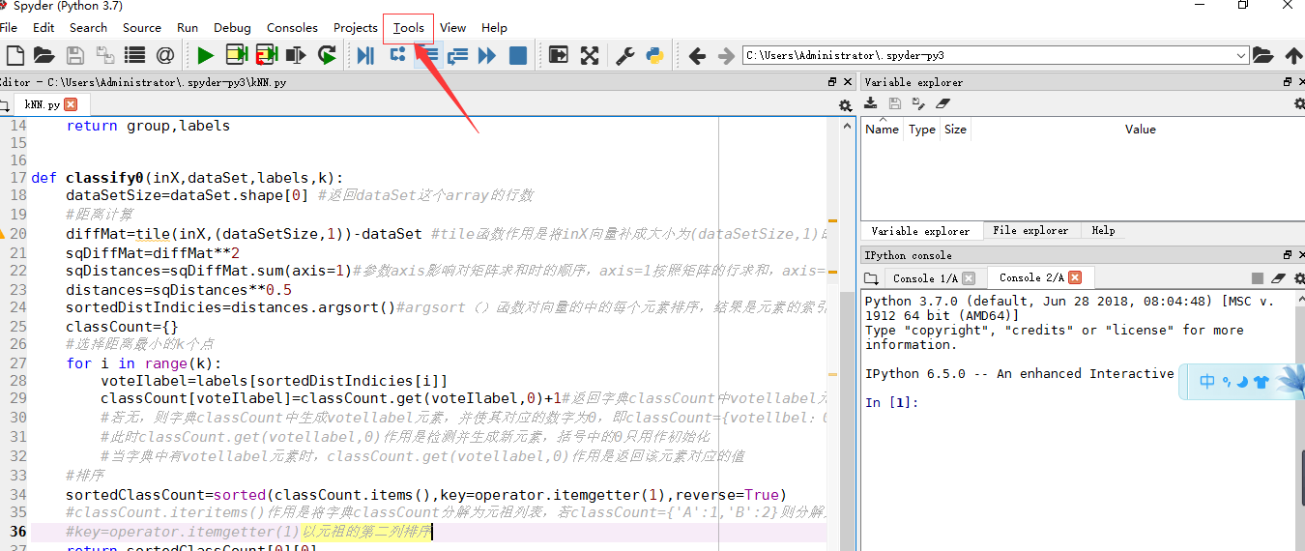Viewport: 1305px width, 551px height.
Task: Open the Source menu
Action: [142, 27]
